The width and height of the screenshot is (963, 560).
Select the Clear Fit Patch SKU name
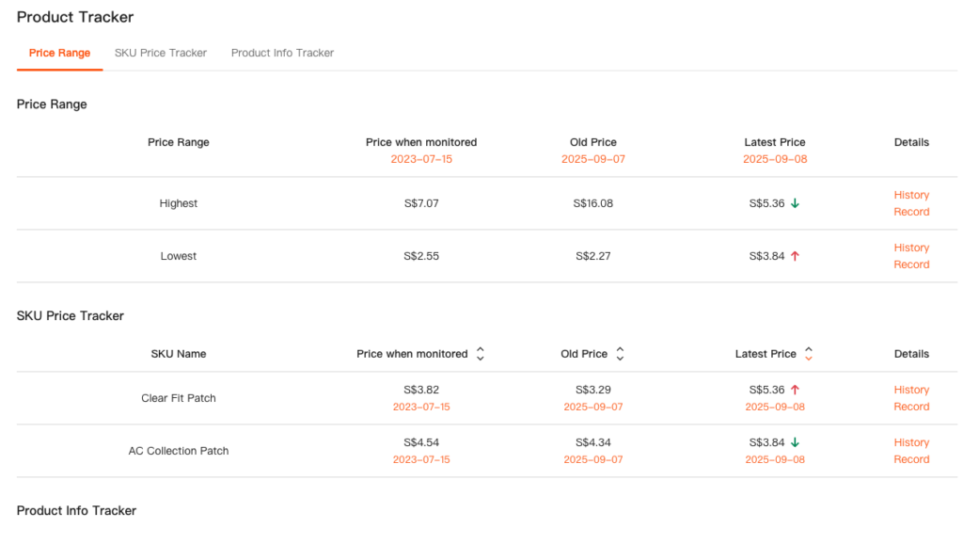(179, 398)
